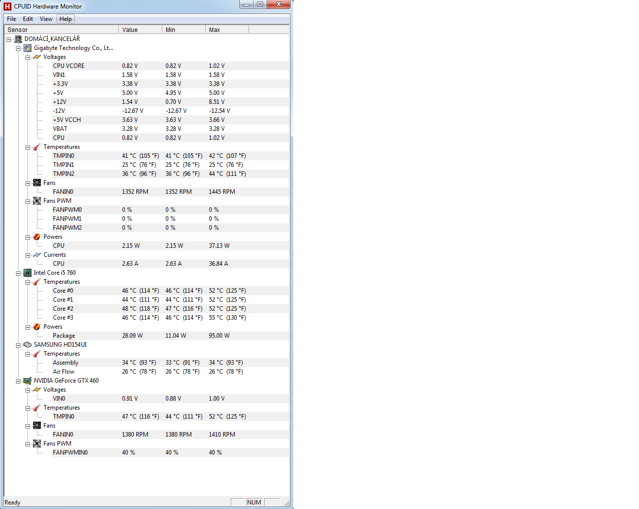Select the VBAT sensor row
This screenshot has width=639, height=509.
coord(171,129)
